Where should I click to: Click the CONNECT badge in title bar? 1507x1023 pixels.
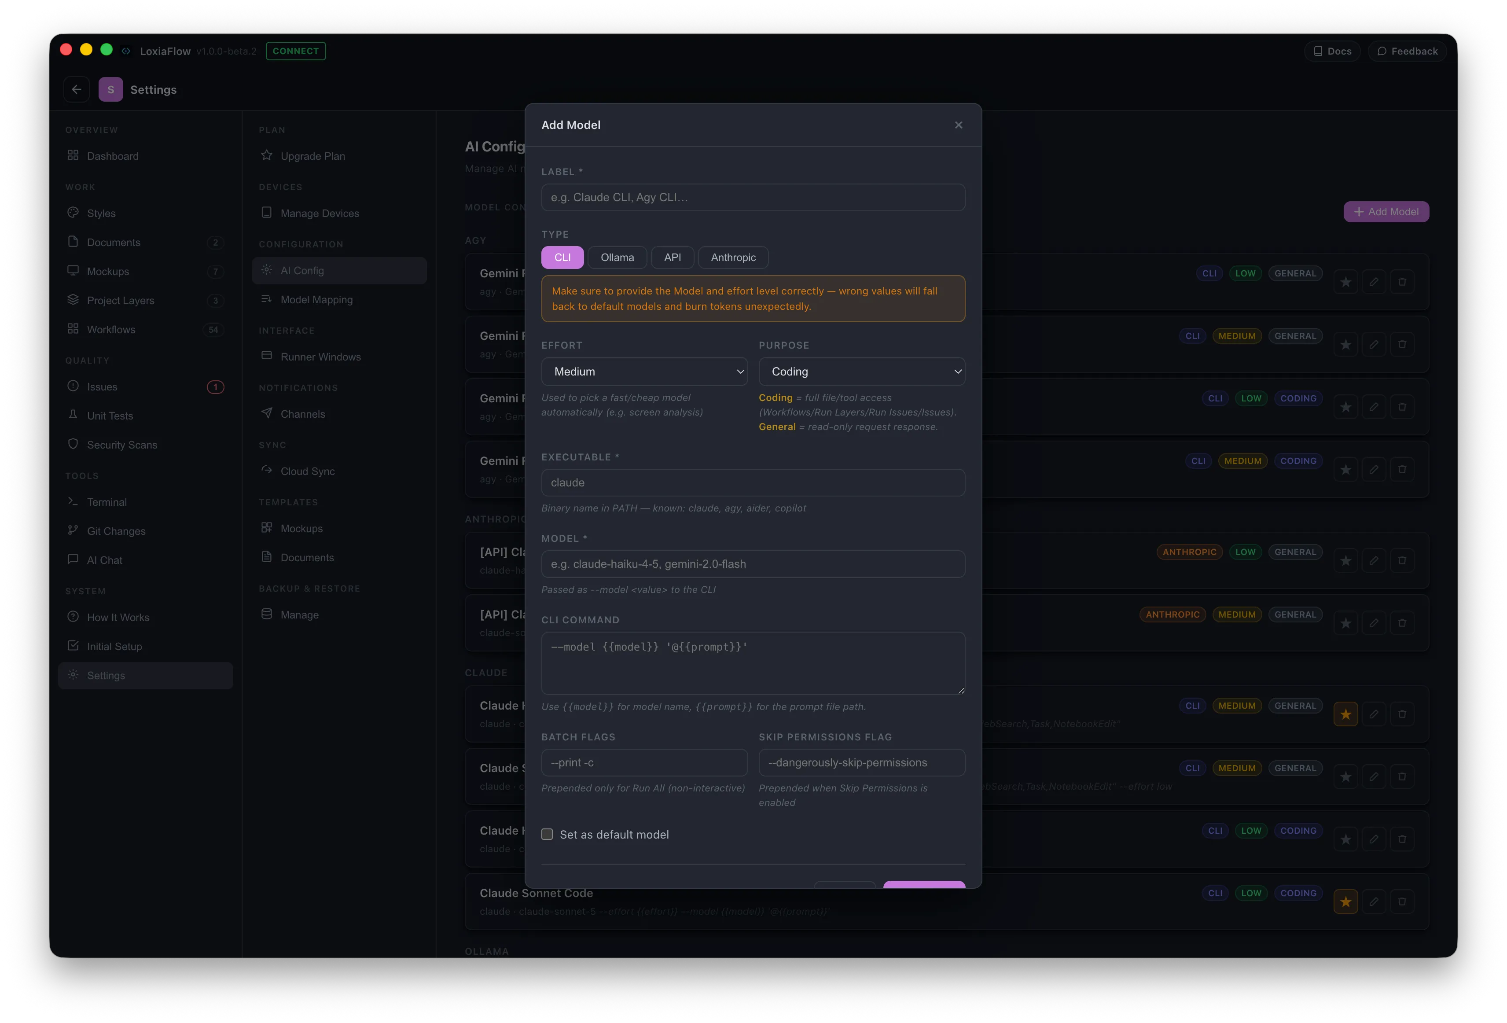[x=296, y=51]
